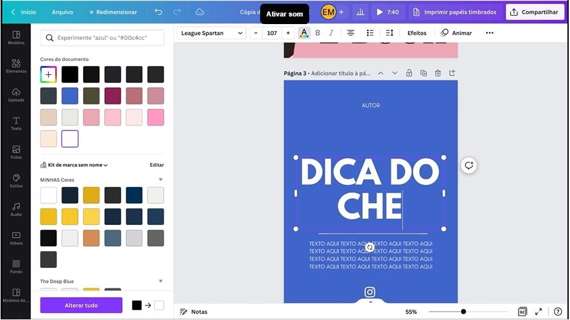Screen dimensions: 570x320
Task: Duplicate page 3
Action: click(424, 73)
